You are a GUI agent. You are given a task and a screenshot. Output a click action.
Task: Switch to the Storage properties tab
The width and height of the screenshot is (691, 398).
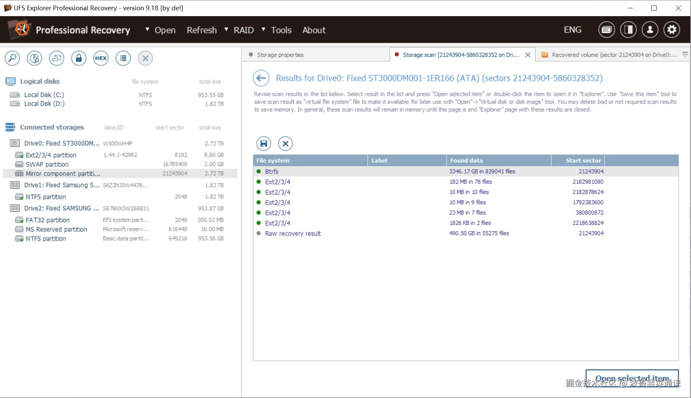pos(280,55)
